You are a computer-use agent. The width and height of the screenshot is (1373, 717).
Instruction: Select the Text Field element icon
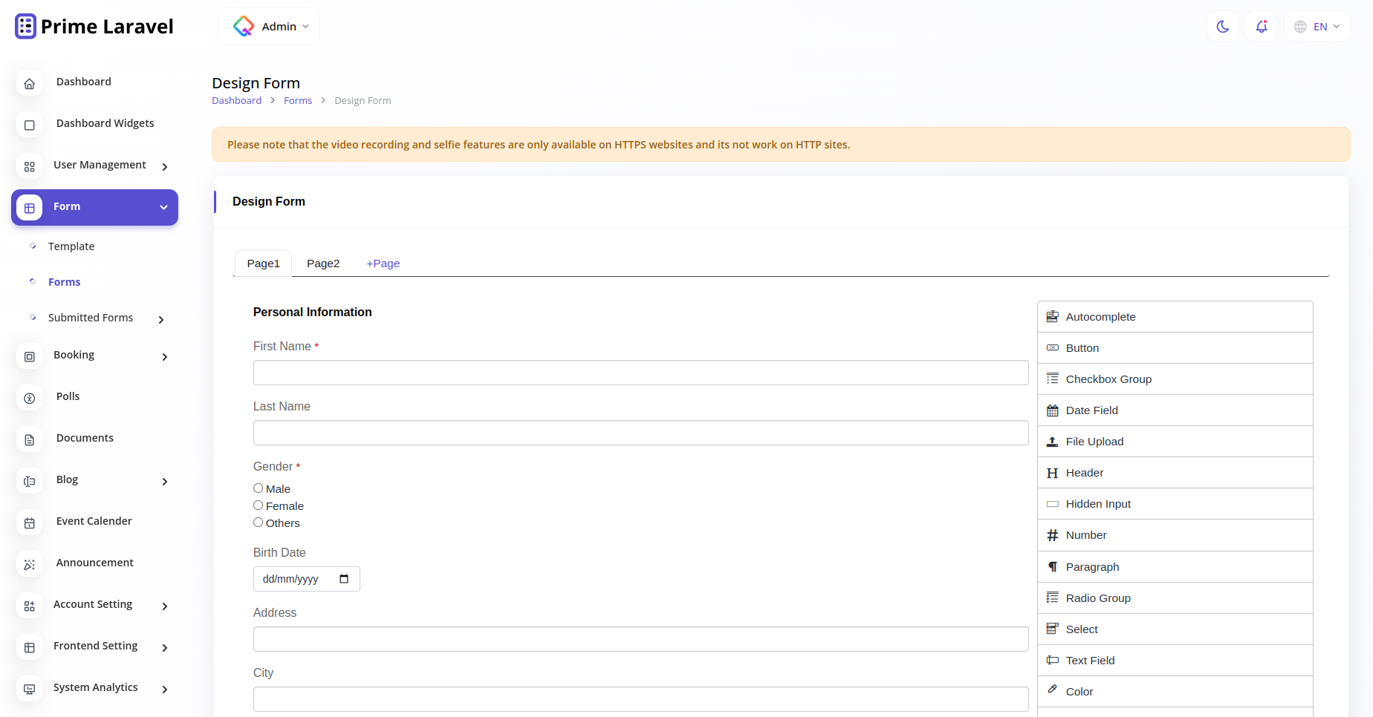[1052, 660]
